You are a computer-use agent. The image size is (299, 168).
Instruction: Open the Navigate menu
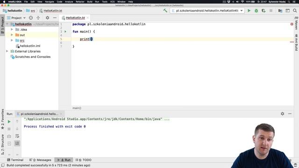coord(50,2)
